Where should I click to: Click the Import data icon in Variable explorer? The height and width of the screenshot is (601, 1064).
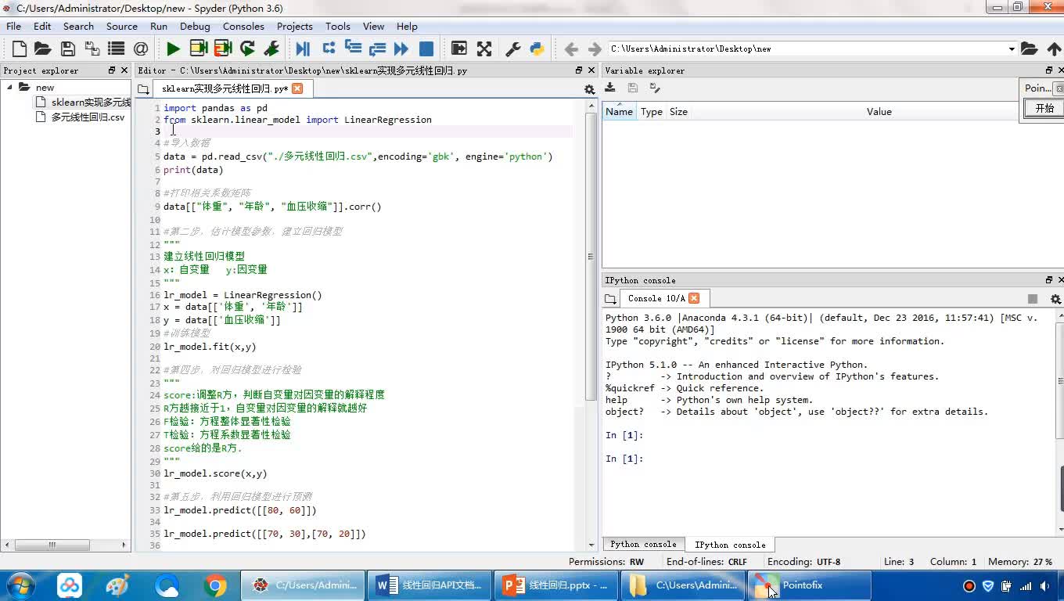(x=610, y=88)
